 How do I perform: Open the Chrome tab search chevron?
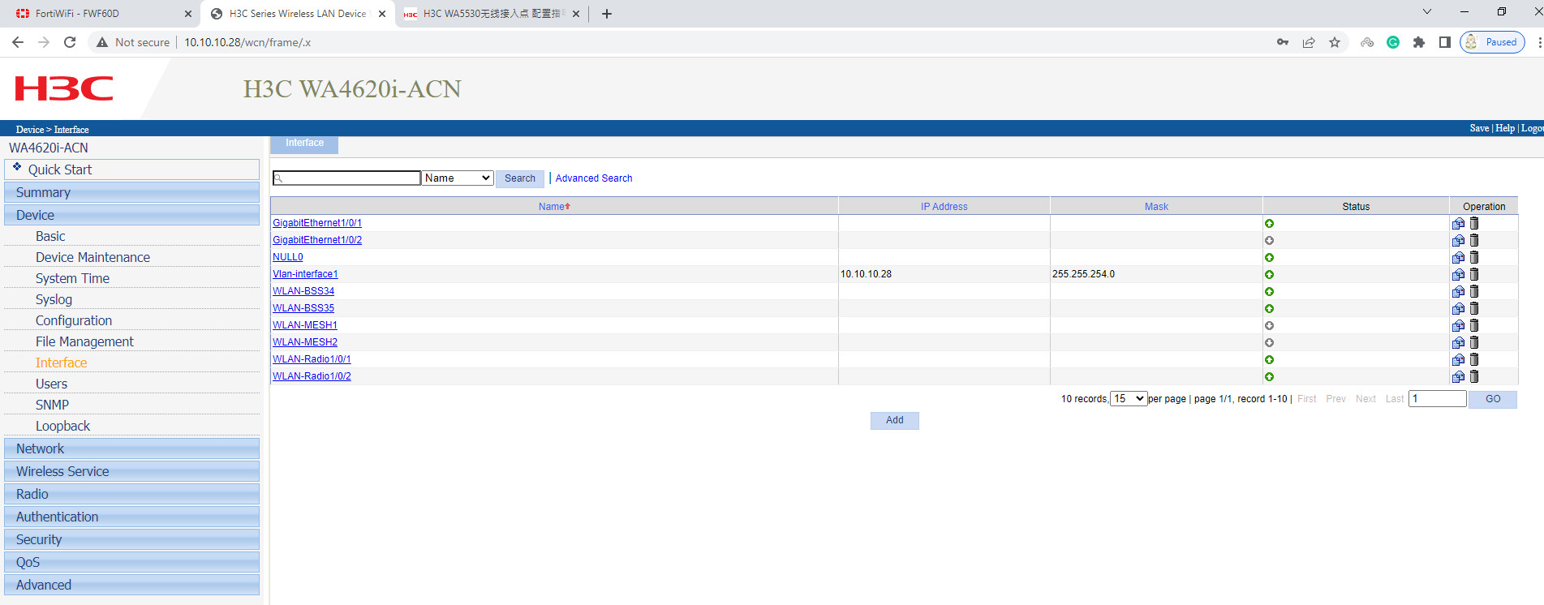pyautogui.click(x=1427, y=12)
